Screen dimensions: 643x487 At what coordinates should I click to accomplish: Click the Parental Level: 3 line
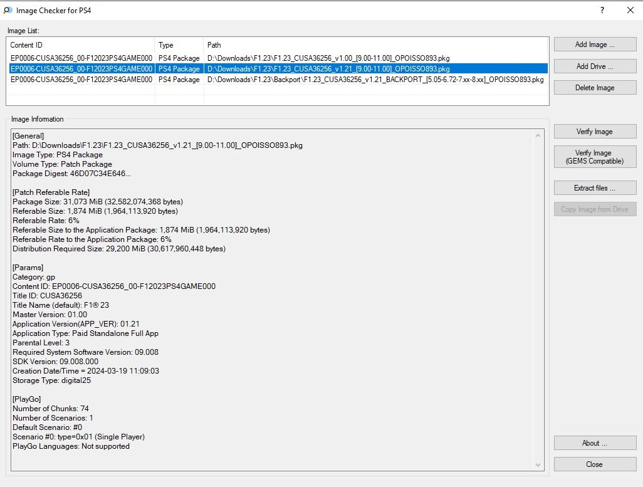pos(41,343)
